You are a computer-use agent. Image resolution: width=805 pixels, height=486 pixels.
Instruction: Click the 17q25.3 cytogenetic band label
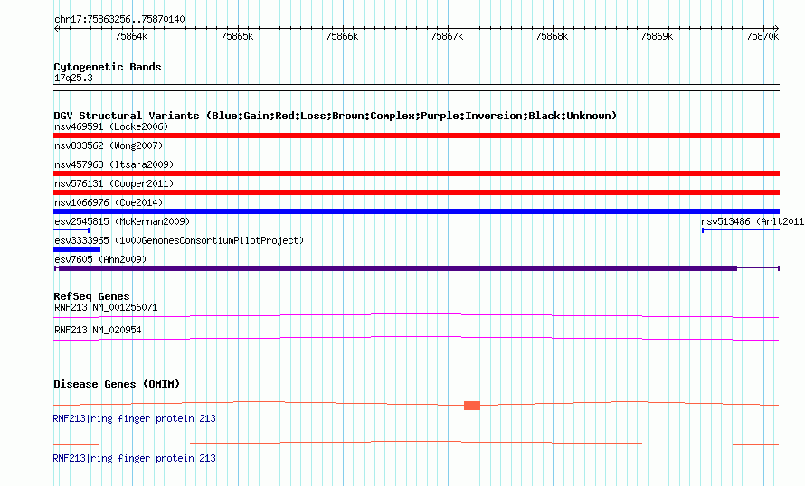pos(73,78)
